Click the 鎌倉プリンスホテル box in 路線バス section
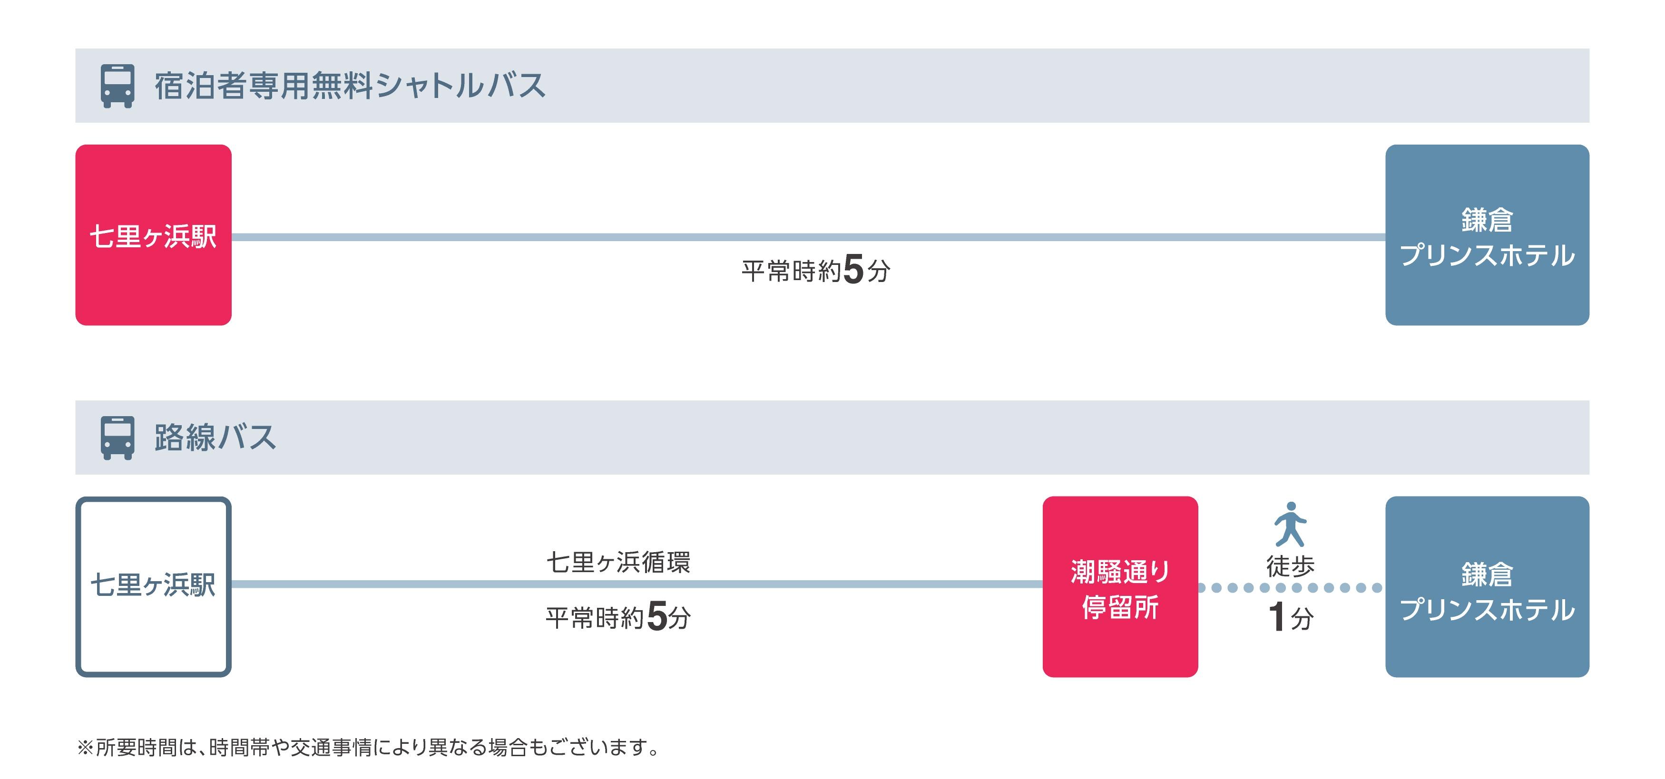 (1487, 586)
